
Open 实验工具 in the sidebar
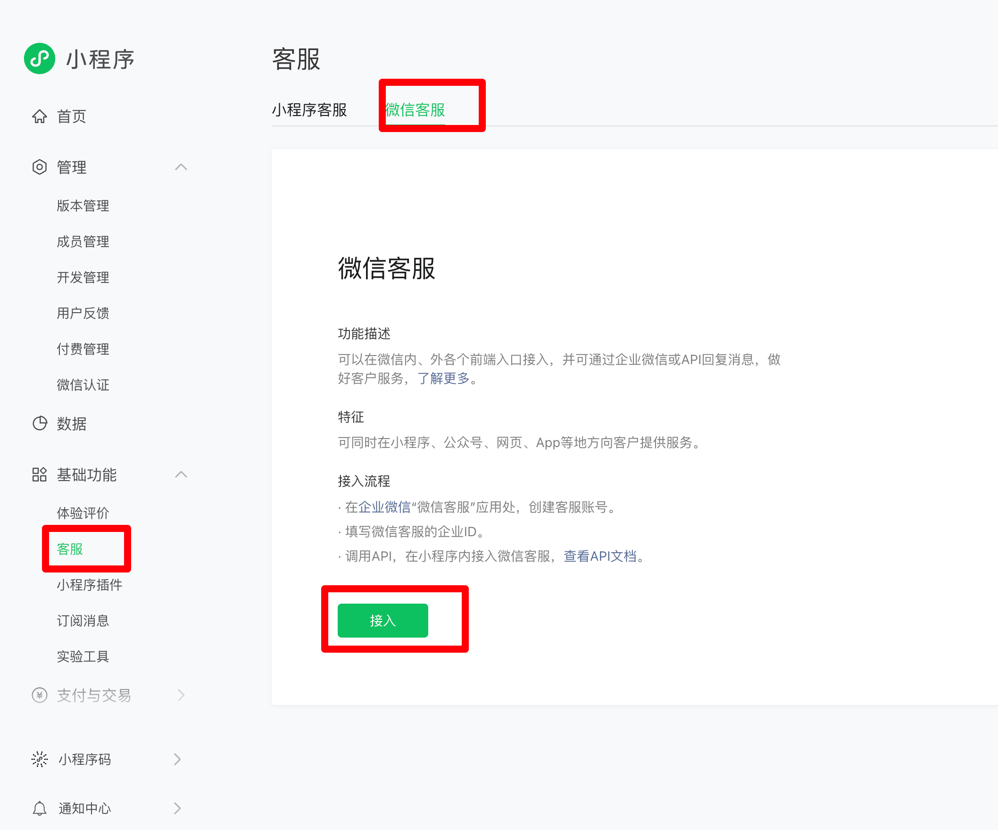click(x=83, y=656)
